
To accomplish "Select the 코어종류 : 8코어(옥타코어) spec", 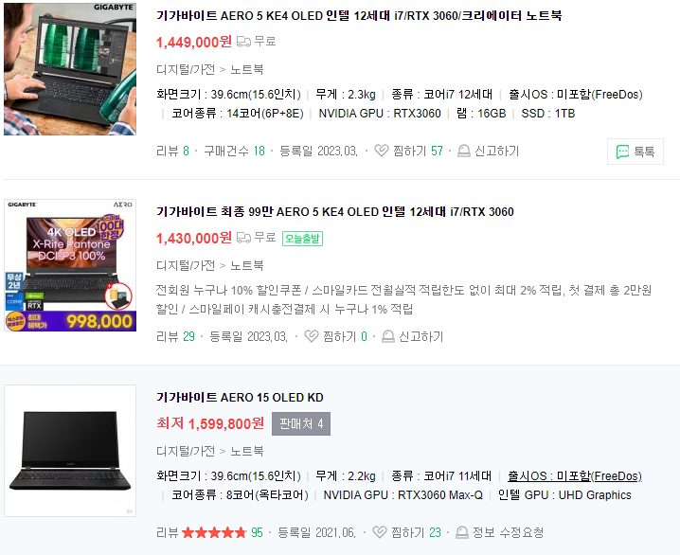I will click(x=240, y=494).
